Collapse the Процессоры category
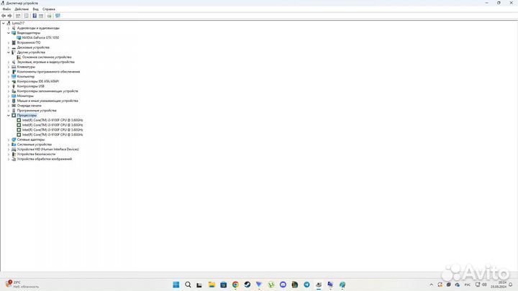The height and width of the screenshot is (291, 518). click(9, 116)
